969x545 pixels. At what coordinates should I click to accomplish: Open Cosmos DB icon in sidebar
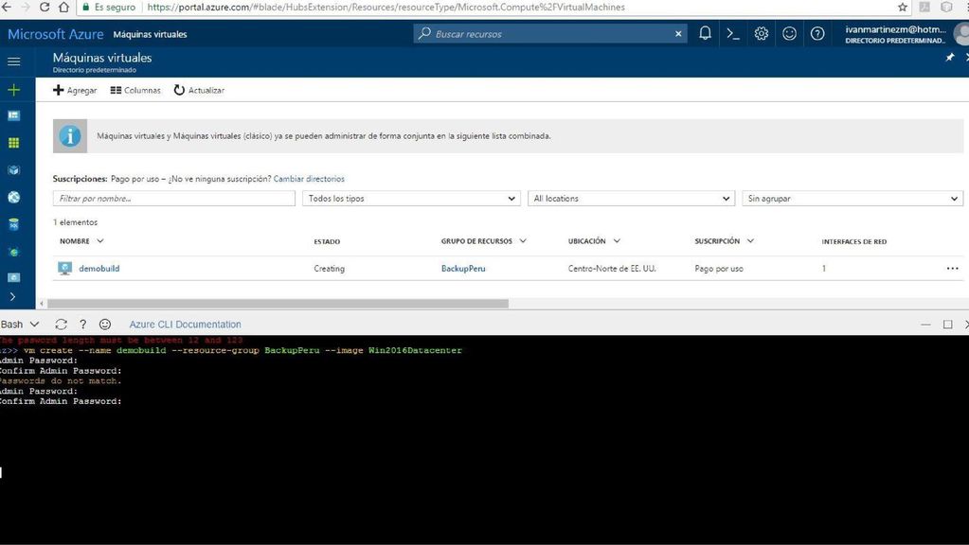pyautogui.click(x=13, y=252)
